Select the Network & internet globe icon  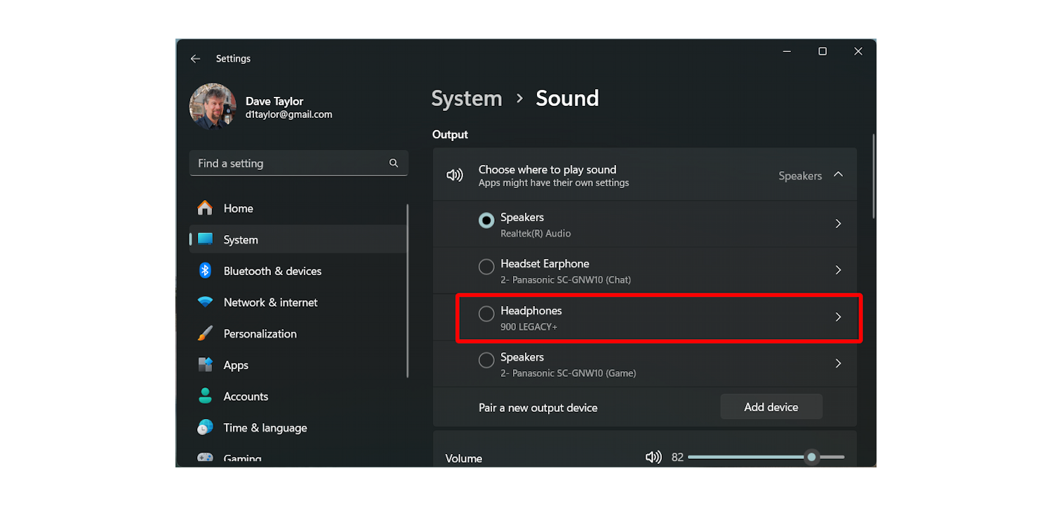click(x=205, y=302)
